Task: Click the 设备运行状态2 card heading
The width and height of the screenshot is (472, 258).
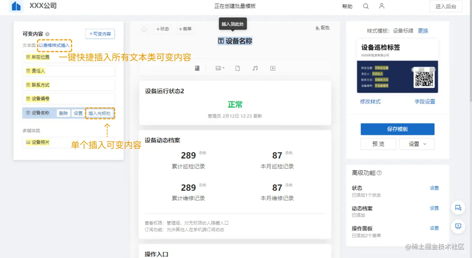Action: coord(164,91)
